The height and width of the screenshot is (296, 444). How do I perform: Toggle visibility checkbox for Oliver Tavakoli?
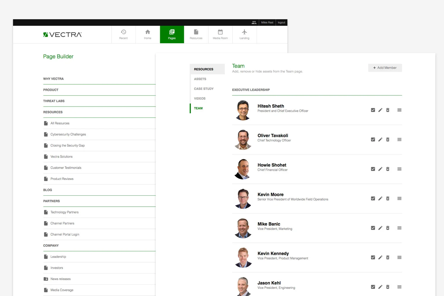coord(373,139)
